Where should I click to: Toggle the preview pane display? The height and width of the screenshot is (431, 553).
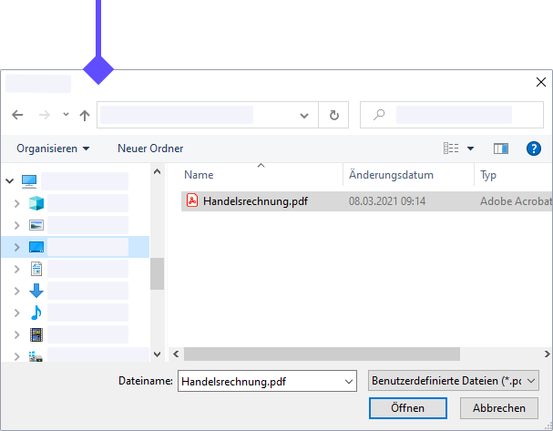500,149
